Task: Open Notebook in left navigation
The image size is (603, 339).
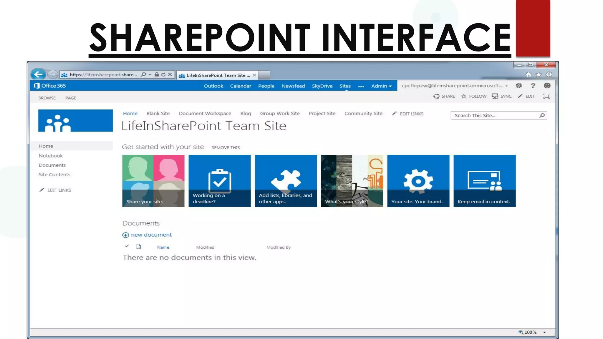Action: point(51,156)
